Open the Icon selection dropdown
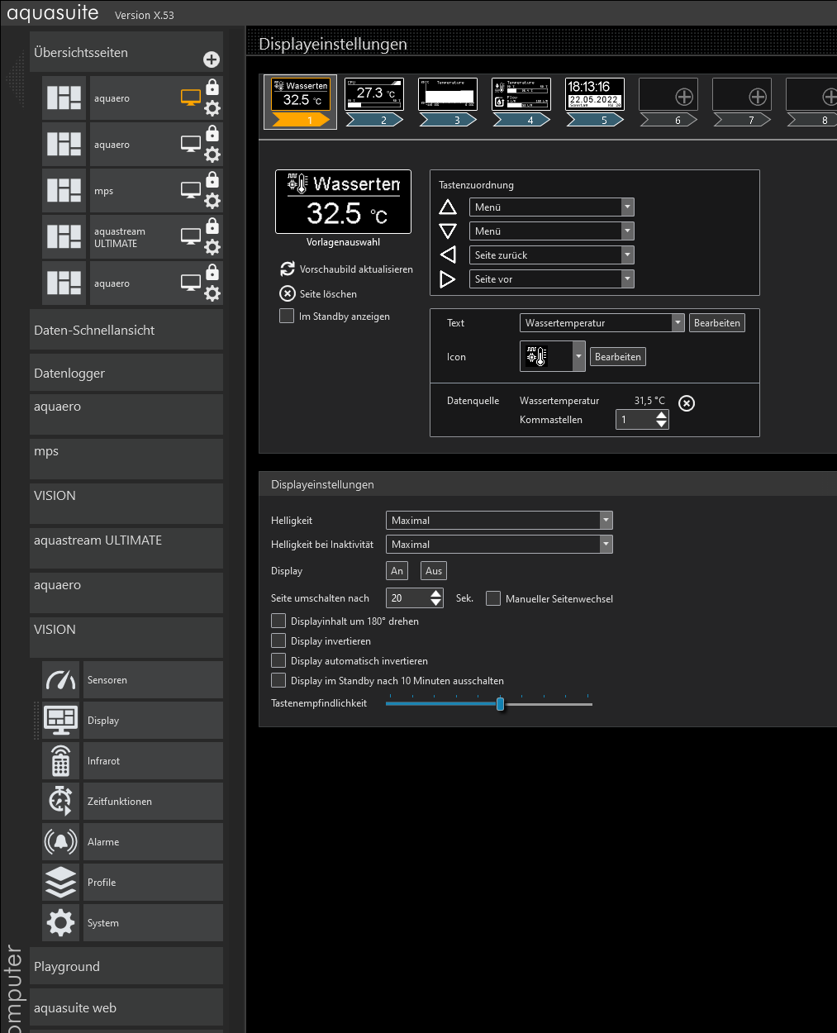Screen dimensions: 837x1033 (578, 357)
